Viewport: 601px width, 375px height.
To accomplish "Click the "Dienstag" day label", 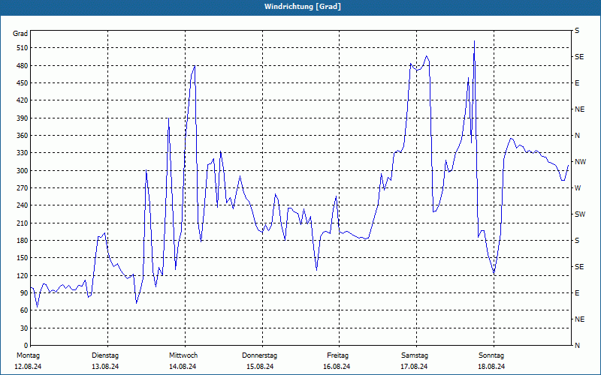I will 105,355.
